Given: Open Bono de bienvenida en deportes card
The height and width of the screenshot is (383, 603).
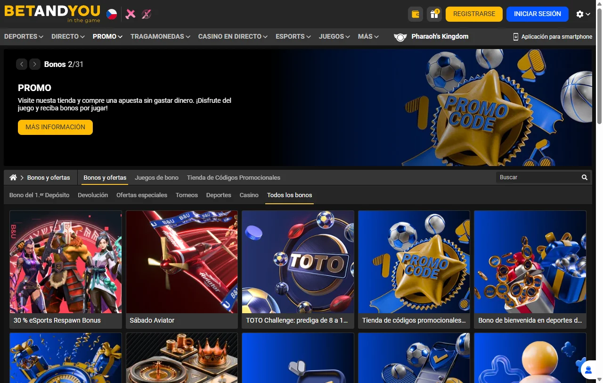Looking at the screenshot, I should [x=530, y=269].
